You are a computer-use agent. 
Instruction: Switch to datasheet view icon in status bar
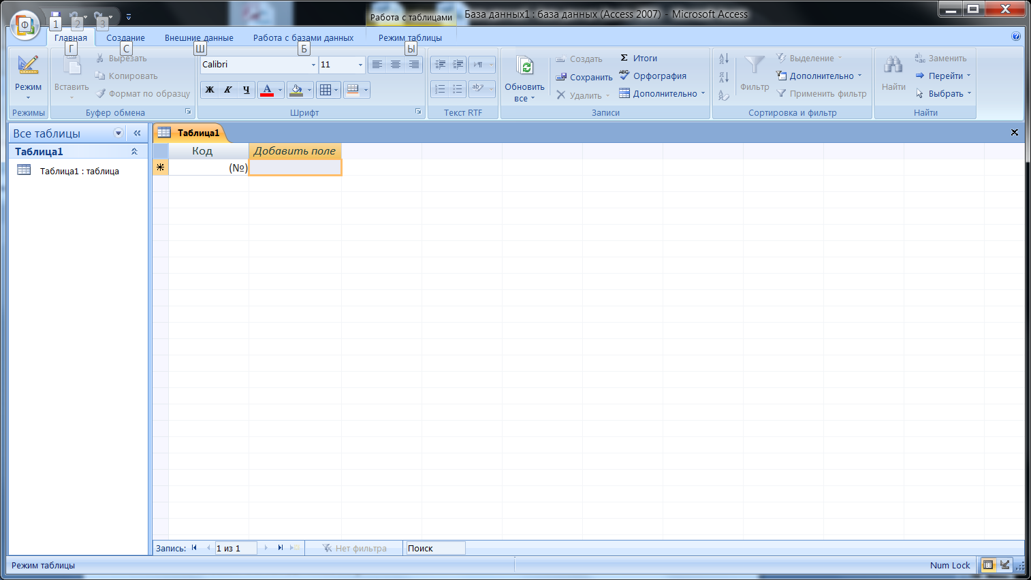coord(988,565)
